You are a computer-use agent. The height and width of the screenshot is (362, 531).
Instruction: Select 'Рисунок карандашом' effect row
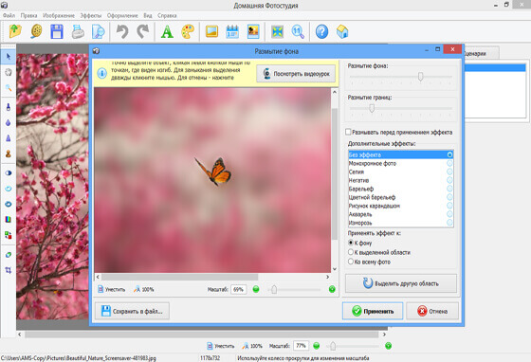click(400, 206)
